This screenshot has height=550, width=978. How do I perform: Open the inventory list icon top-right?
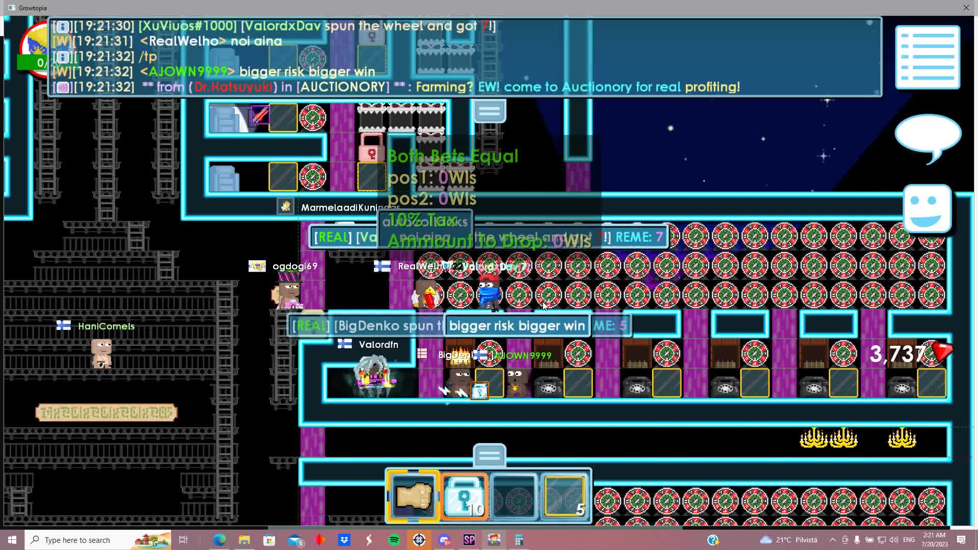(x=928, y=57)
